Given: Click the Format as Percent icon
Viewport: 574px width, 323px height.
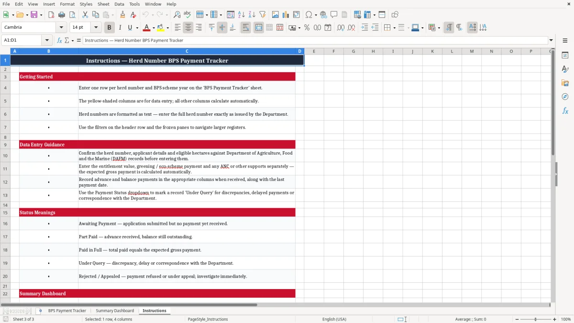Looking at the screenshot, I should 307,28.
